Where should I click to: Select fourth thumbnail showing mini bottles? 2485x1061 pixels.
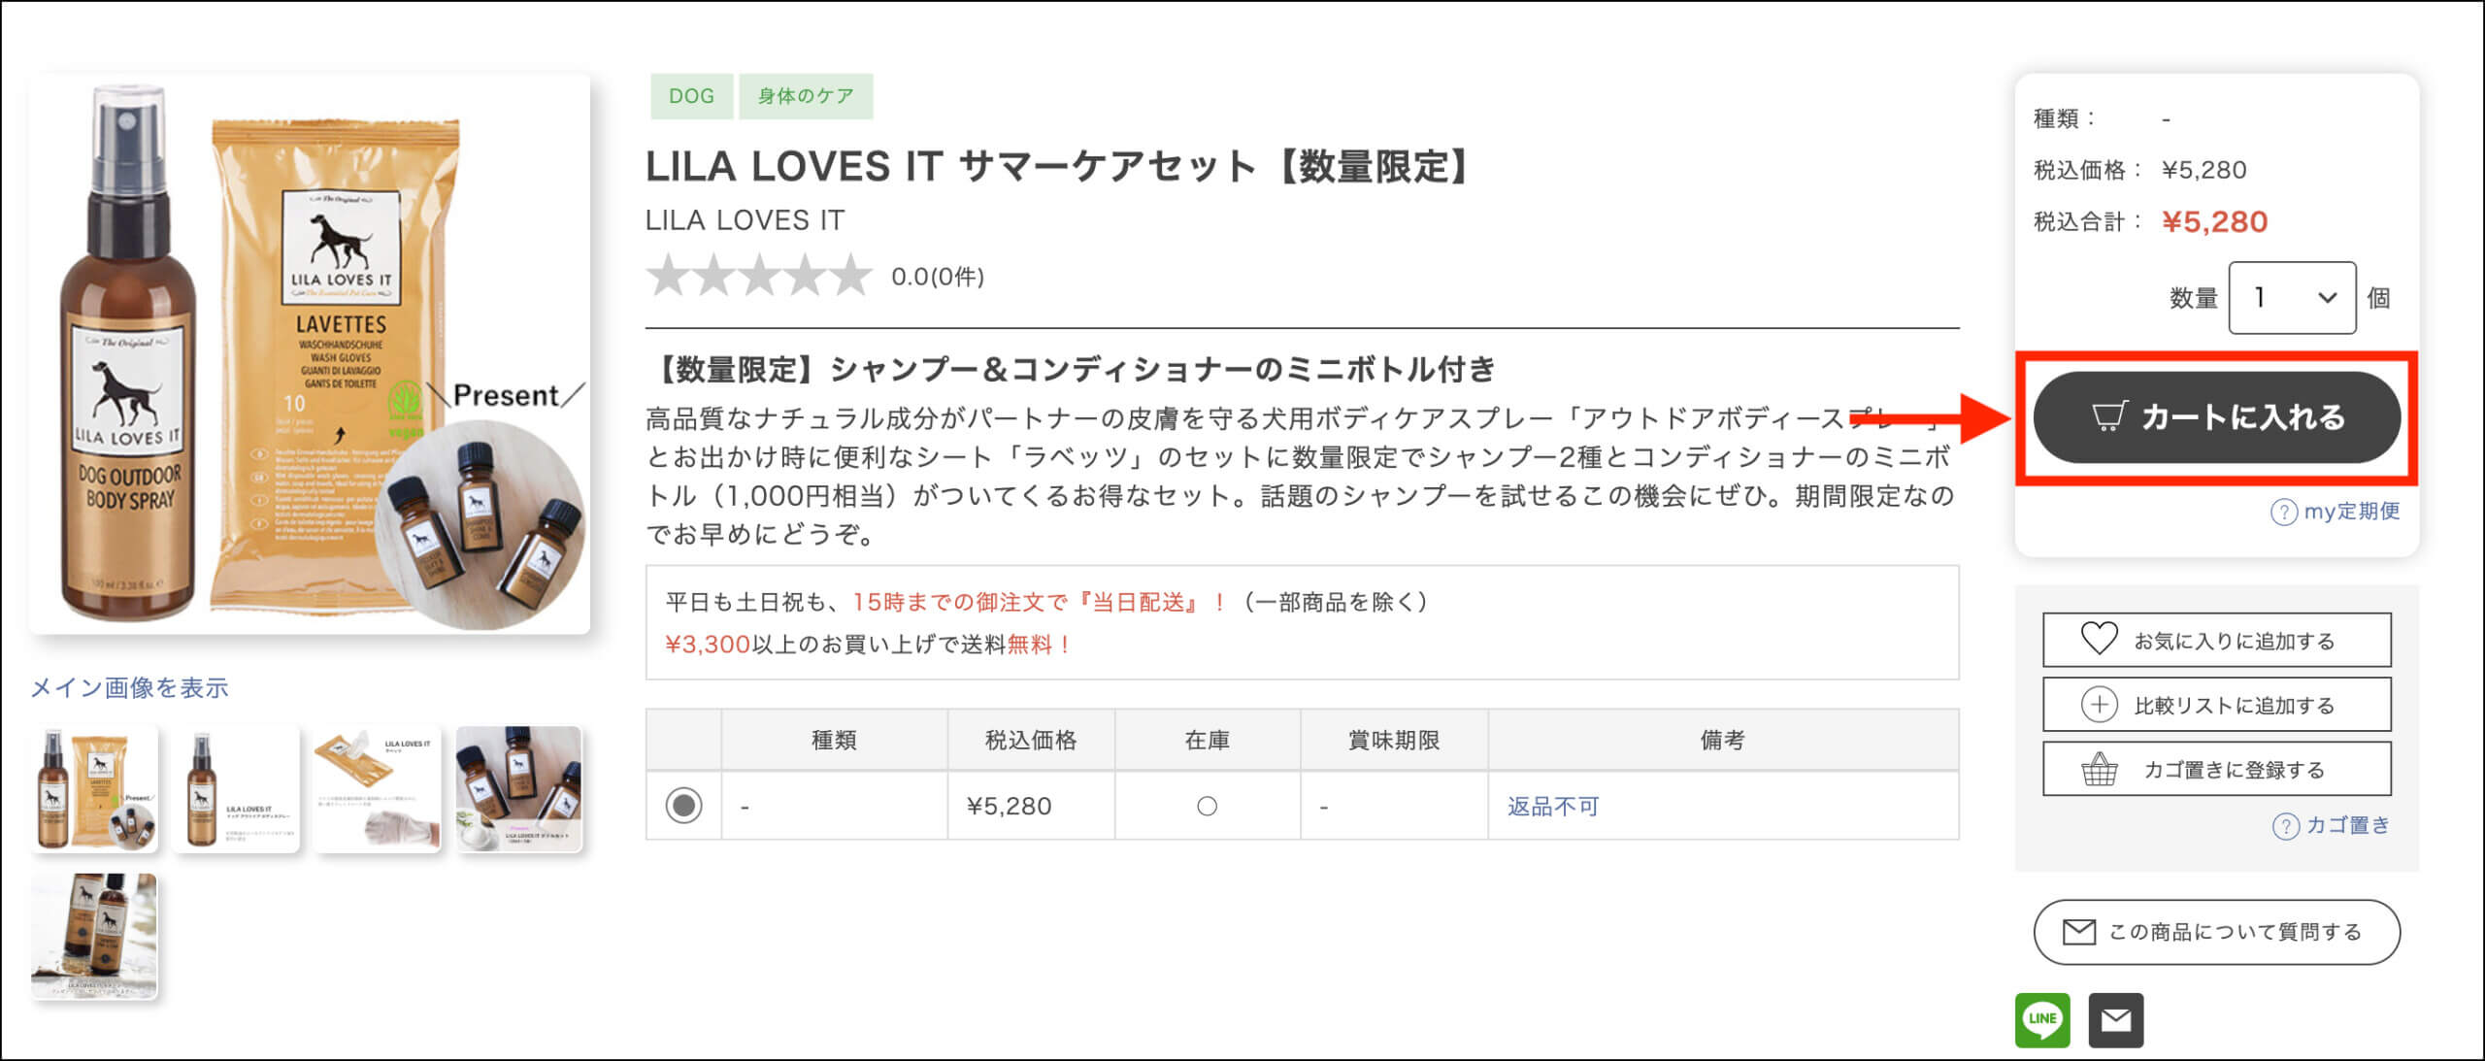point(519,789)
